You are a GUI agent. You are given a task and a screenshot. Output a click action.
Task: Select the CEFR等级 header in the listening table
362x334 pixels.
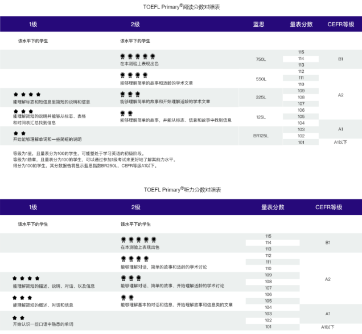(x=329, y=207)
